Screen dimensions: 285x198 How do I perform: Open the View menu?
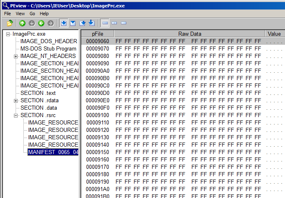tap(20, 14)
